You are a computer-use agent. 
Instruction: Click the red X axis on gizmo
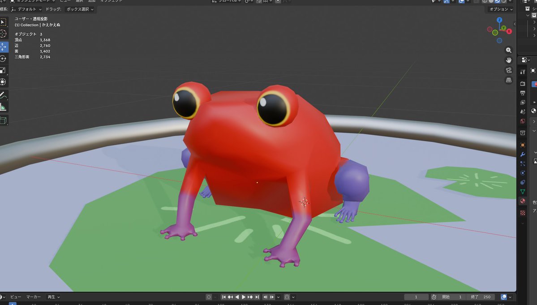(509, 31)
